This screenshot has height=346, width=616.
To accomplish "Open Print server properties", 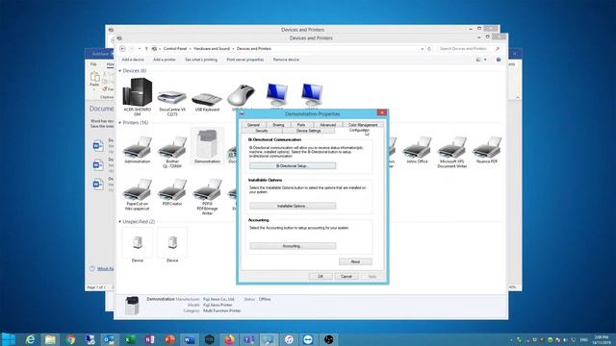I will [x=245, y=60].
